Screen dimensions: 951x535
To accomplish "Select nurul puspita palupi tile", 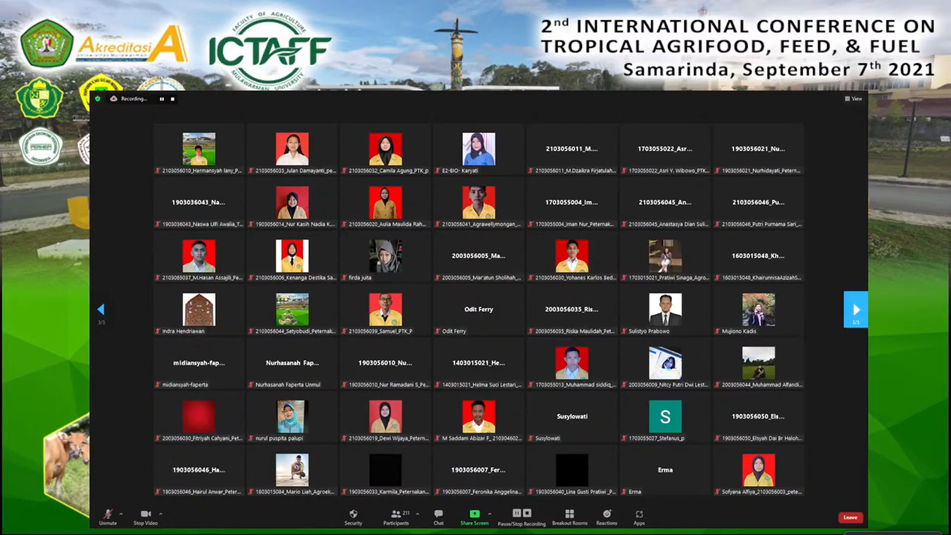I will coord(292,417).
